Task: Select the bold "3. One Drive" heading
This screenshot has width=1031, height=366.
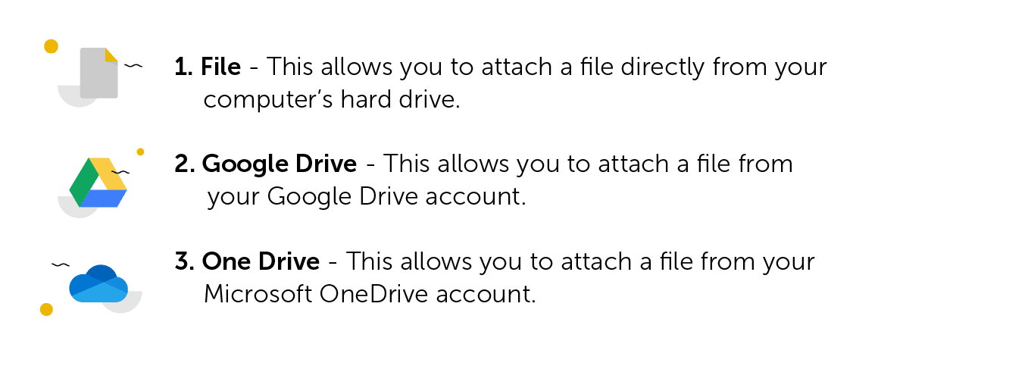Action: pyautogui.click(x=247, y=262)
